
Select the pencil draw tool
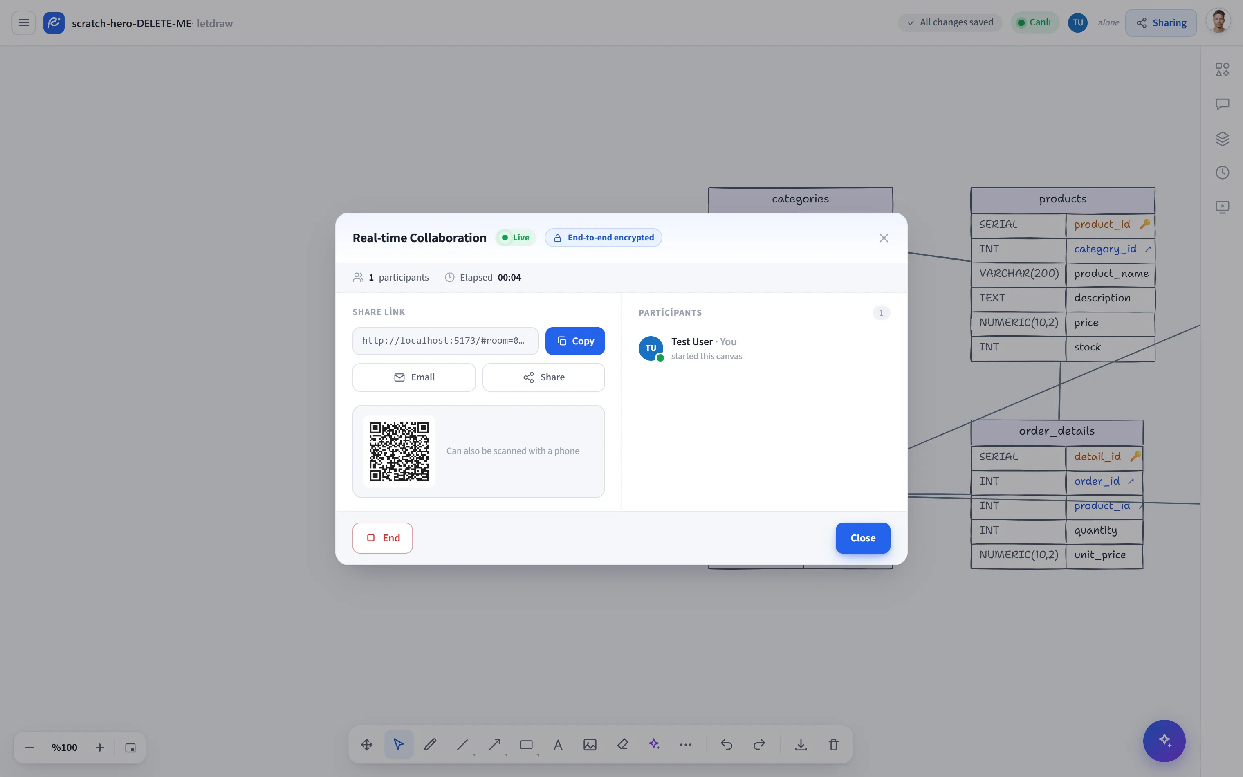tap(431, 744)
